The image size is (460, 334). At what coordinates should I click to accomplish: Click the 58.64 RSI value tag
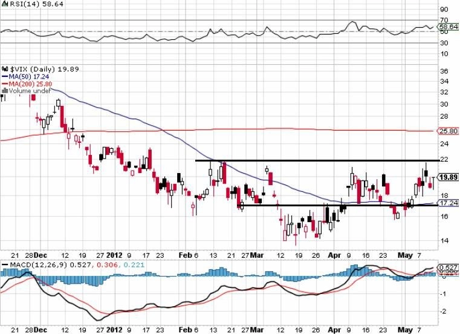pos(448,27)
